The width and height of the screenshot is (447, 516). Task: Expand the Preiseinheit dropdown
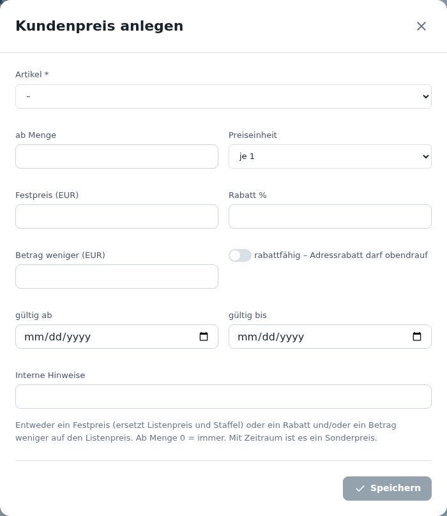point(330,156)
